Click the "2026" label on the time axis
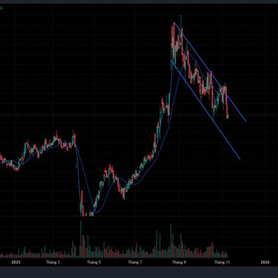278x278 pixels. pyautogui.click(x=265, y=262)
